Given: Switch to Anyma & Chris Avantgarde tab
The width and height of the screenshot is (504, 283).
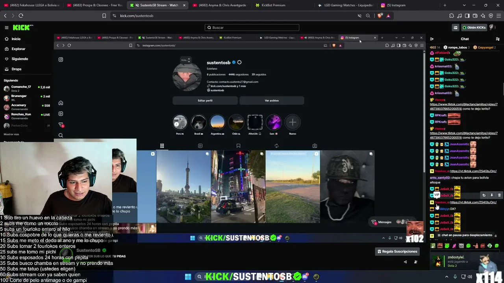Looking at the screenshot, I should (220, 5).
